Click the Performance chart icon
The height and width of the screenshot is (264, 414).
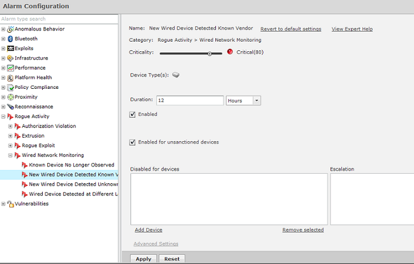coord(10,68)
